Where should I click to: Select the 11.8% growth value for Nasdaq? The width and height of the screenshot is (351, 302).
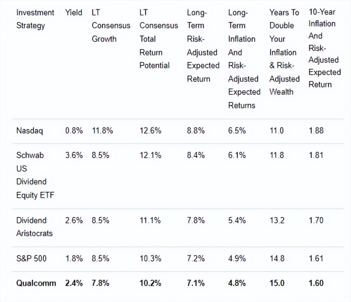(x=102, y=131)
